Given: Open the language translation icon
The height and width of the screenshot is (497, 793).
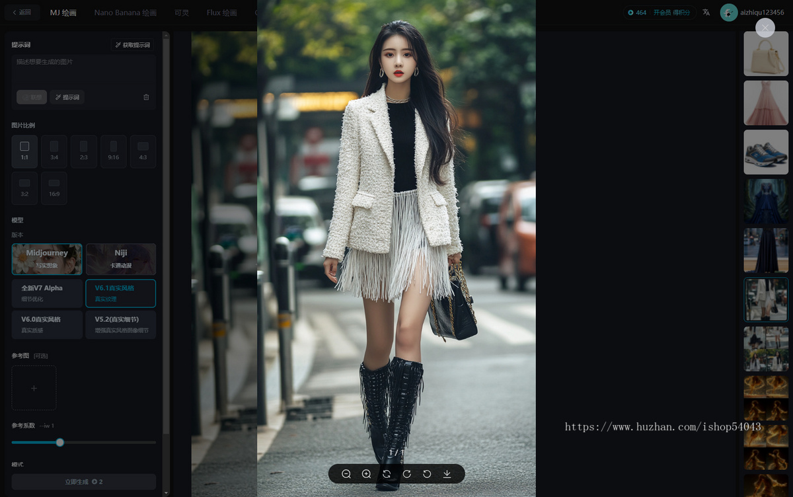Looking at the screenshot, I should click(x=706, y=13).
